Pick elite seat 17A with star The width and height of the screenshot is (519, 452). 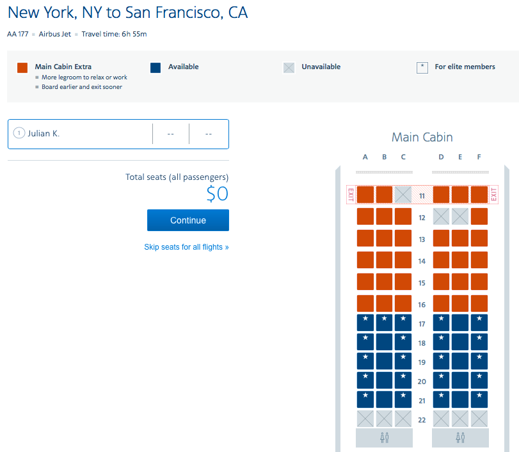pyautogui.click(x=365, y=323)
